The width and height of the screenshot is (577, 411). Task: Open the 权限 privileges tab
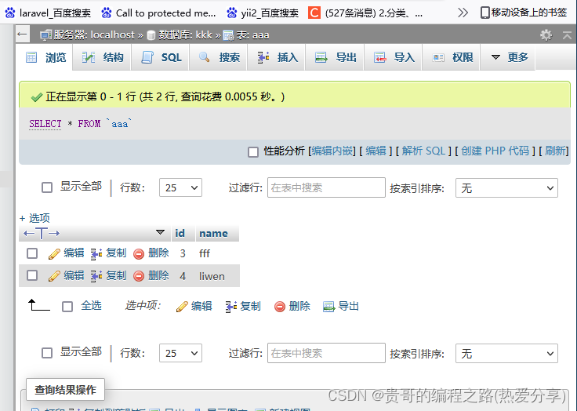point(452,57)
